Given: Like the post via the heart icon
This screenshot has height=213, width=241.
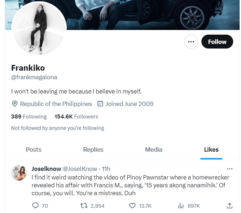Looking at the screenshot, I should pos(132,206).
